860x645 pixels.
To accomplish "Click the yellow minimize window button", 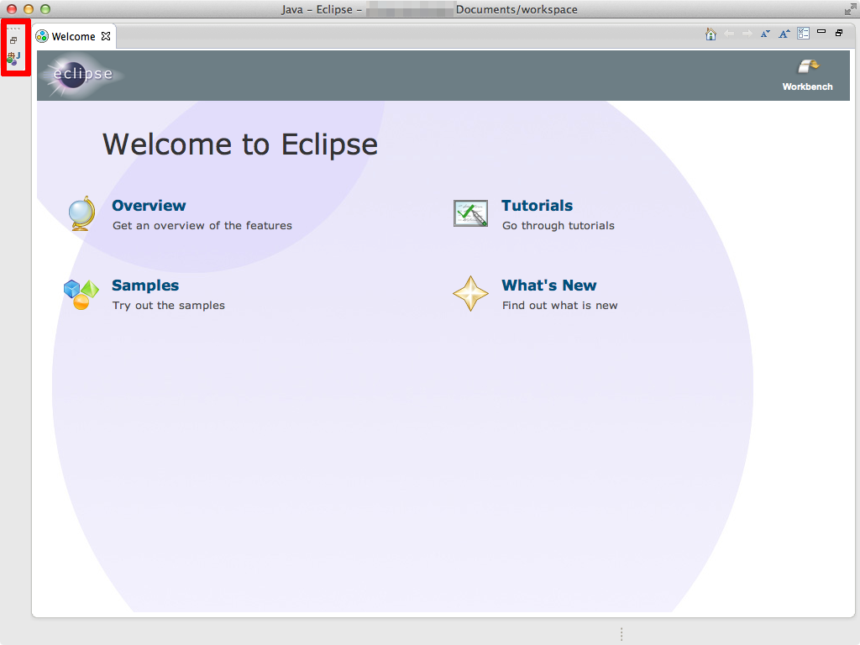I will (29, 8).
